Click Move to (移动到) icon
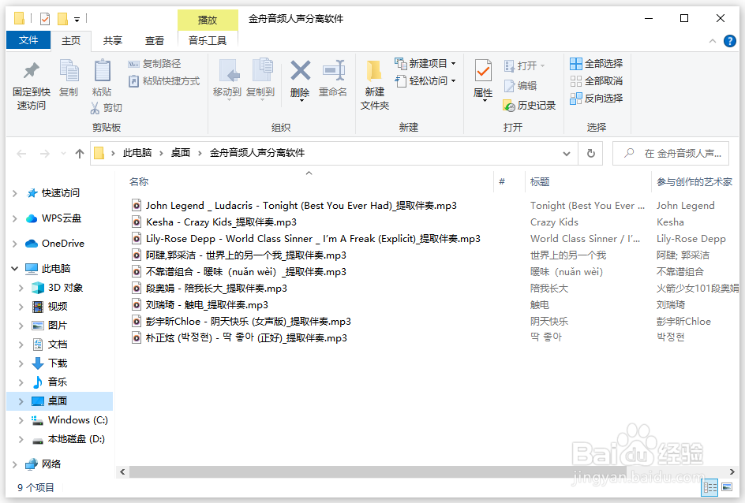745x503 pixels. [227, 79]
